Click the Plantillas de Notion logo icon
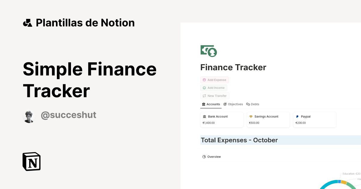Viewport: 361px width, 189px height. [27, 22]
